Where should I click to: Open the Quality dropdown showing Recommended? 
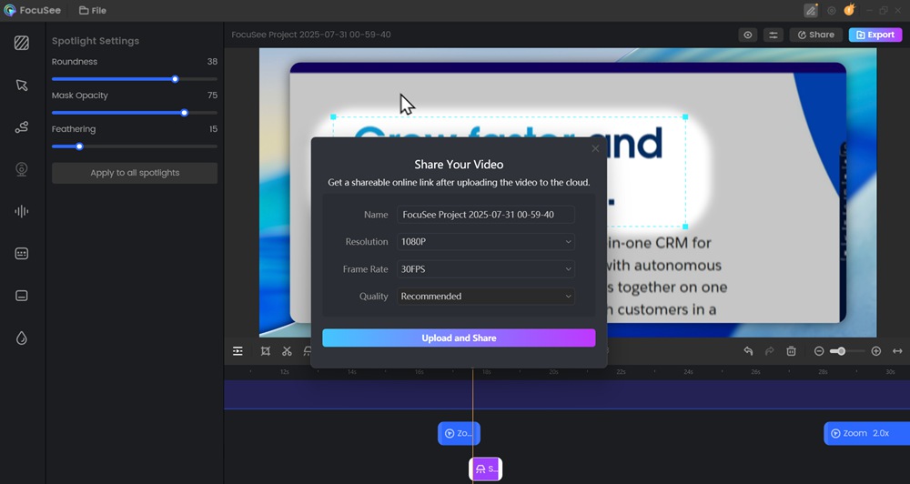tap(486, 296)
